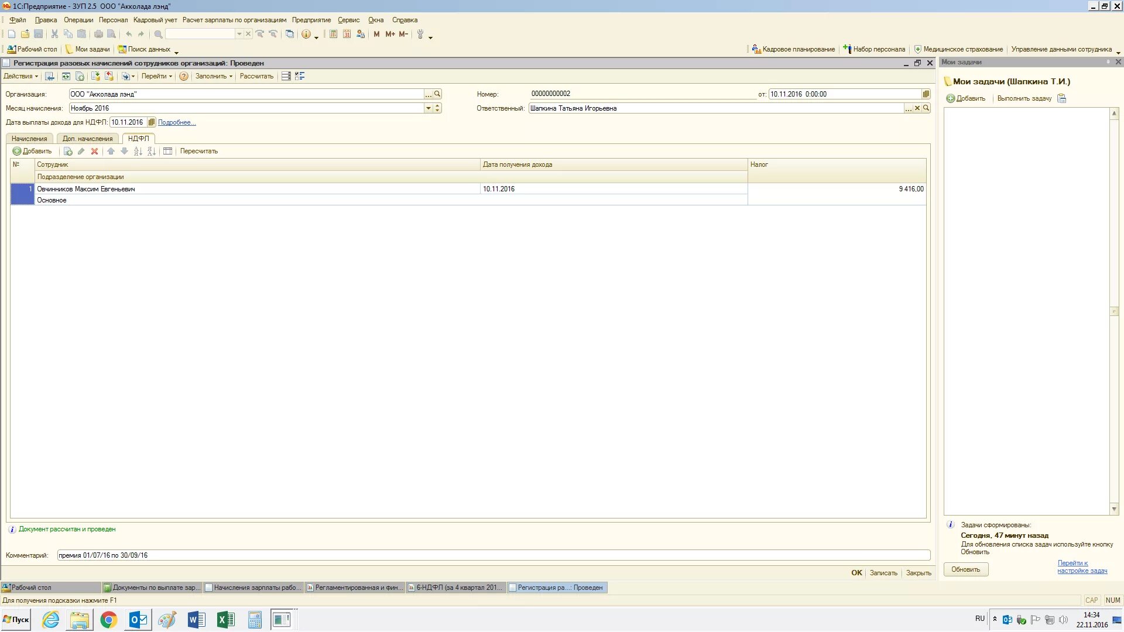Screen dimensions: 1124x632
Task: Click the Open file icon in main toolbar
Action: pos(25,34)
